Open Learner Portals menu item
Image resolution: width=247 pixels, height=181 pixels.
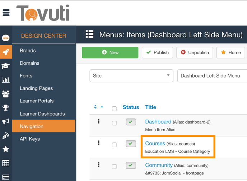click(37, 101)
